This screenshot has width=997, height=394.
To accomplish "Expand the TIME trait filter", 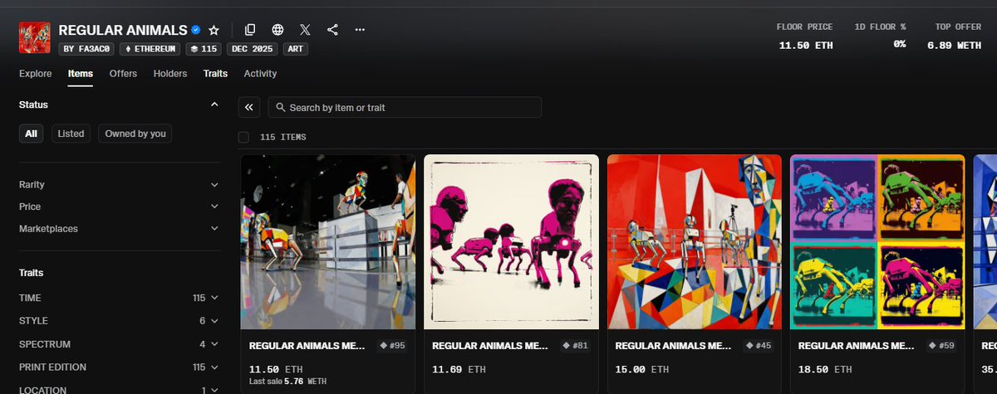I will tap(119, 298).
